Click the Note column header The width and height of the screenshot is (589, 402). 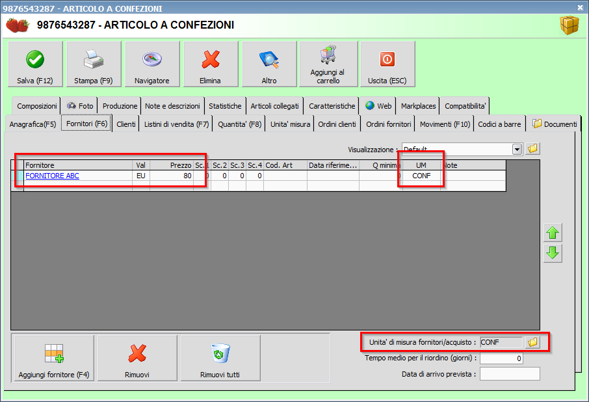click(x=473, y=165)
